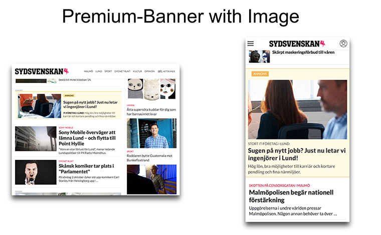
Task: Open the DYGNET RUNT section in the nav
Action: point(122,71)
